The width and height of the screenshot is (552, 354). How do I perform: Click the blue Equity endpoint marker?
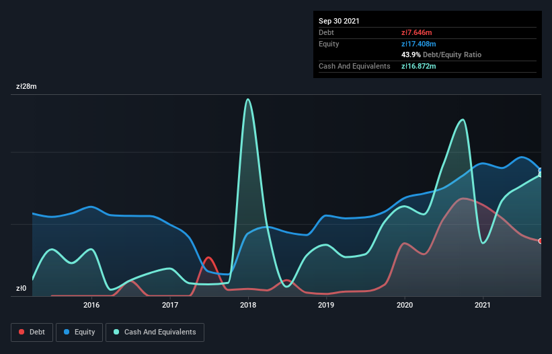coord(541,171)
